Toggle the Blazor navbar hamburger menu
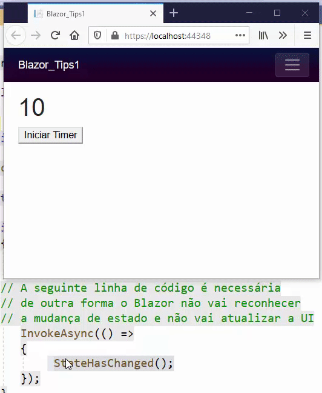 tap(292, 65)
